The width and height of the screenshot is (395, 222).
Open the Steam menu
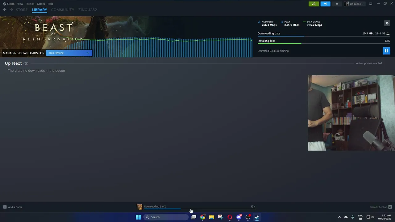pos(9,4)
